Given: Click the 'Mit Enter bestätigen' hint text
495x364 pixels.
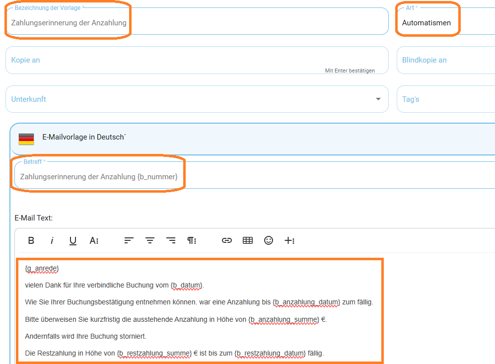Looking at the screenshot, I should coord(350,71).
